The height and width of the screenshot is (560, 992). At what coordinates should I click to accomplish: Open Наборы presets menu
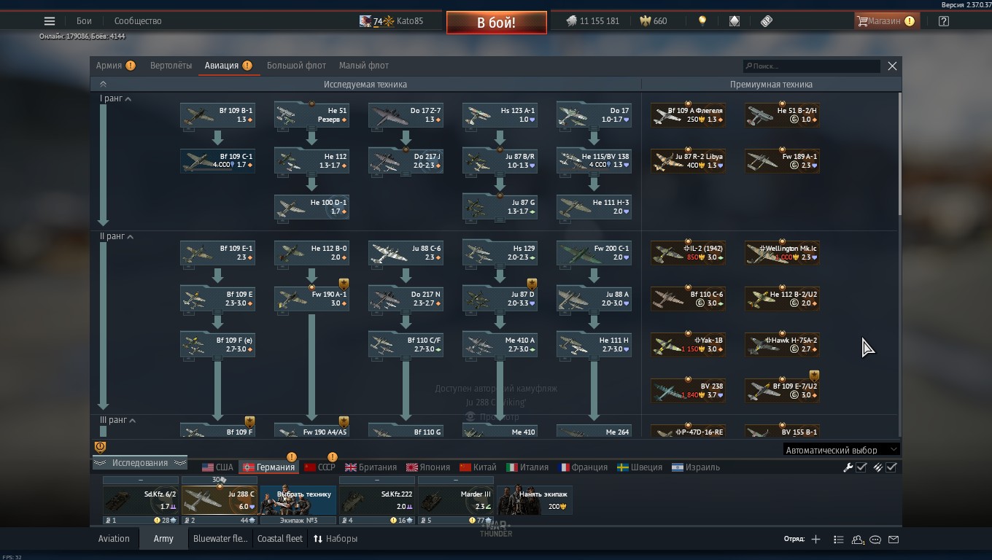coord(336,539)
